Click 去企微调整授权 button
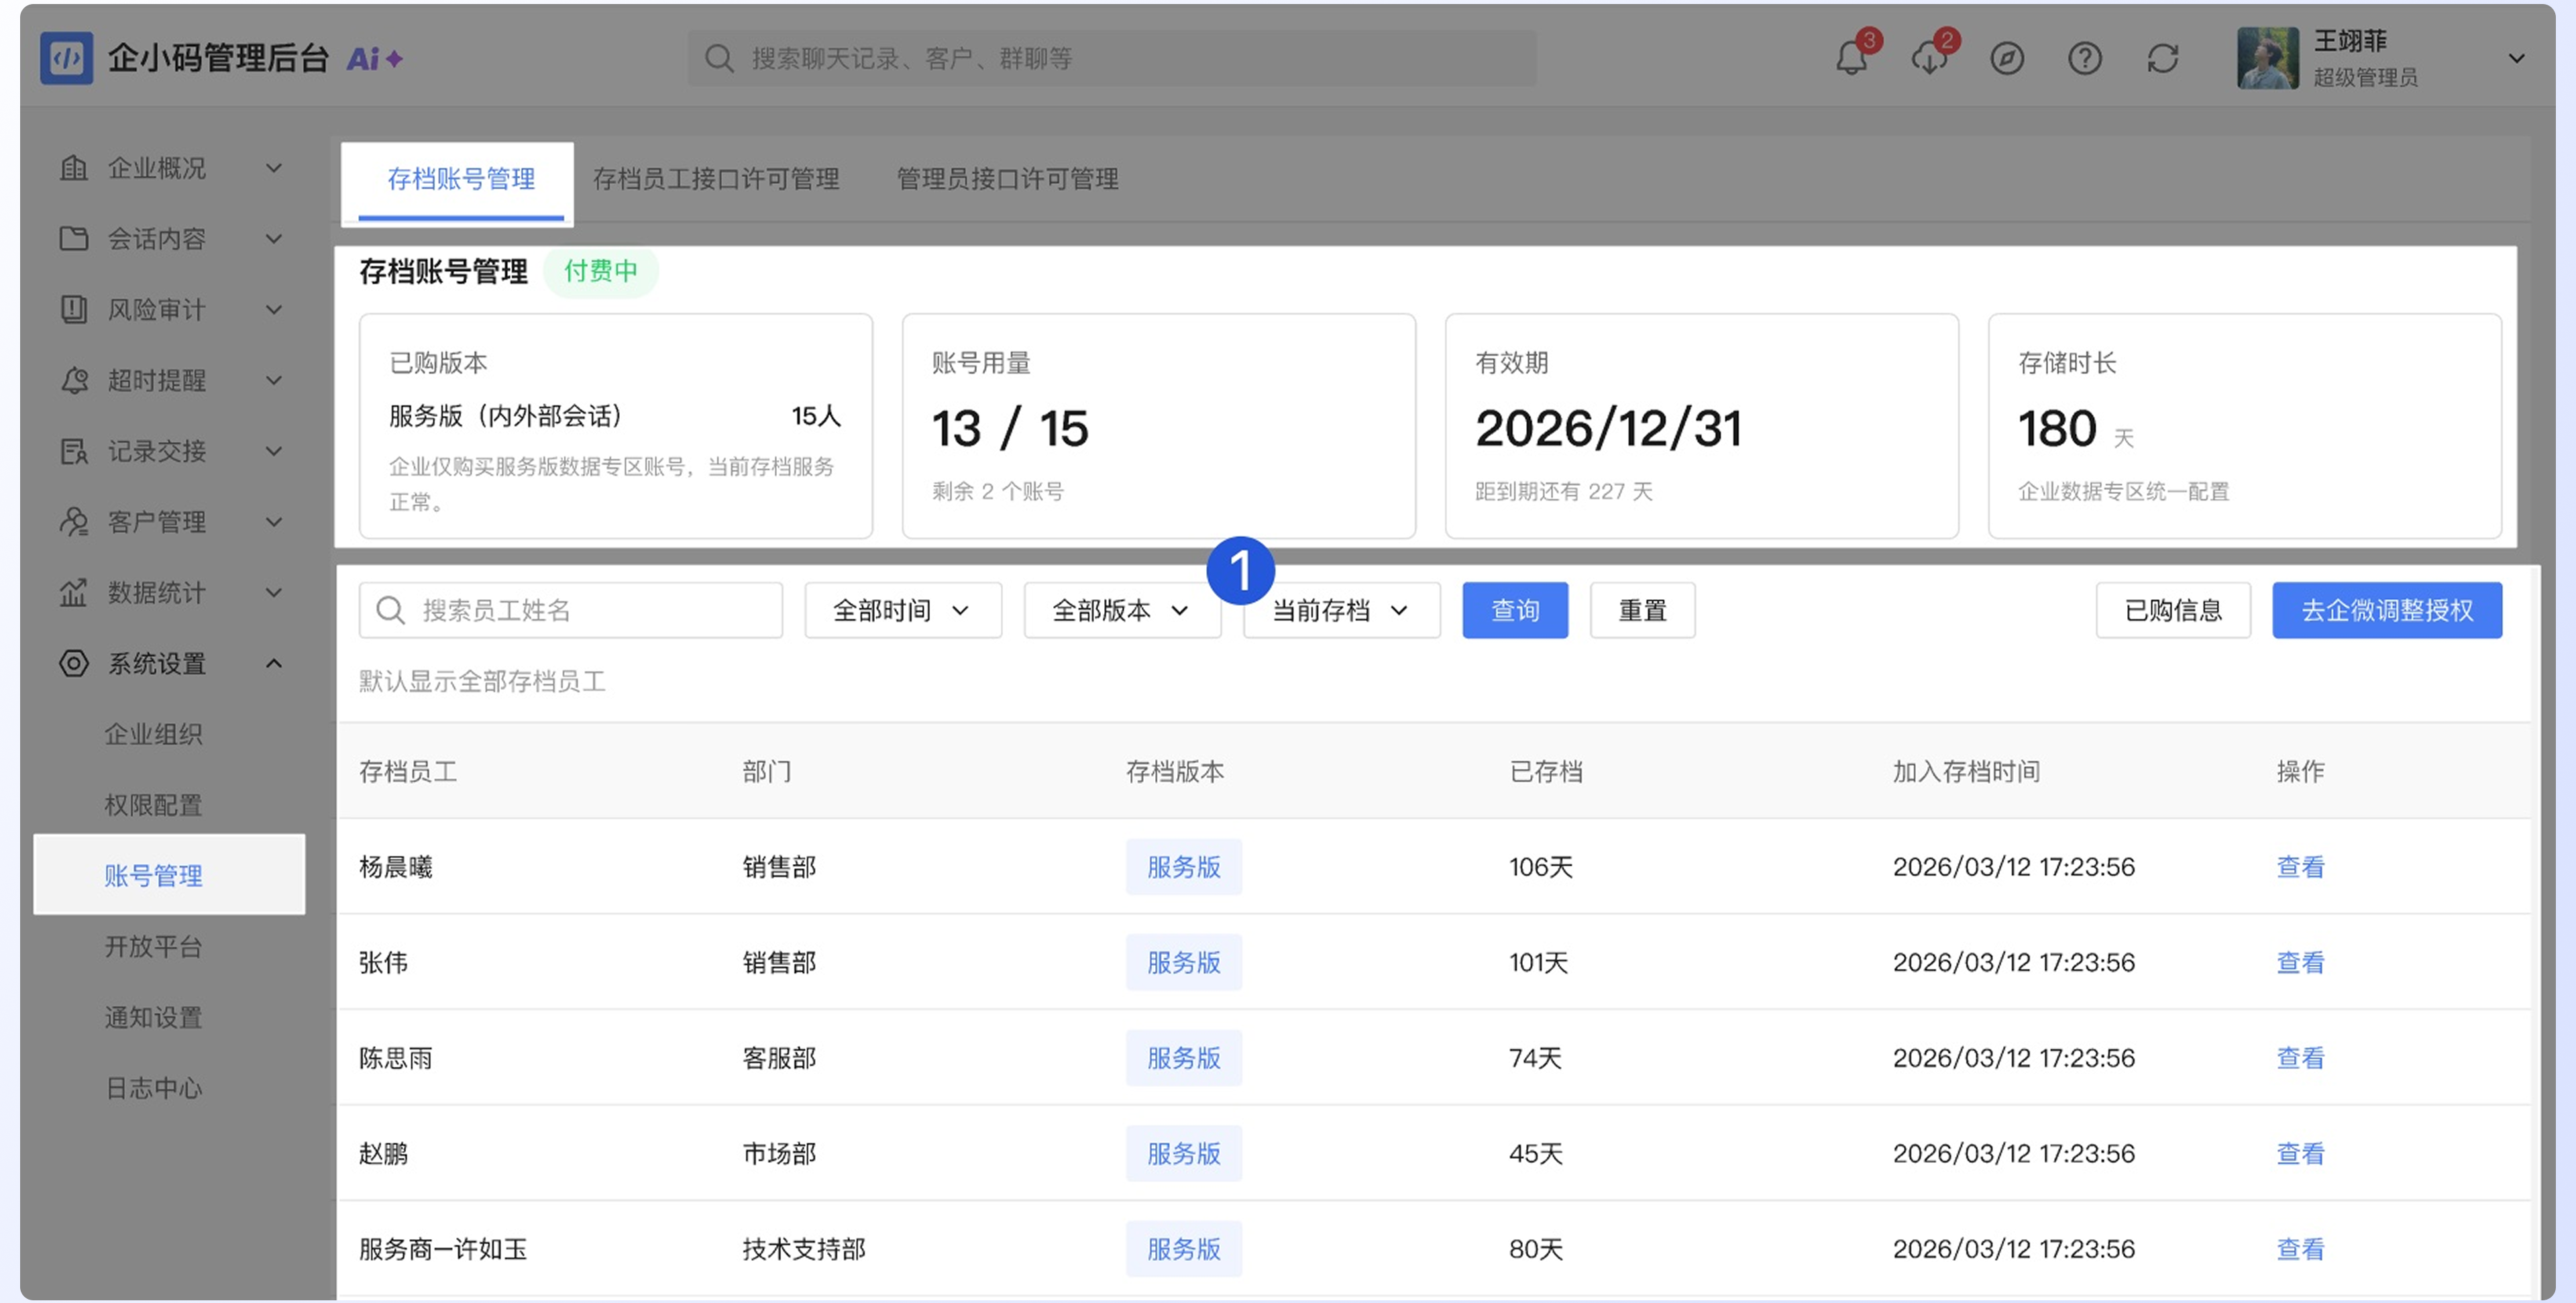Image resolution: width=2576 pixels, height=1303 pixels. point(2387,610)
